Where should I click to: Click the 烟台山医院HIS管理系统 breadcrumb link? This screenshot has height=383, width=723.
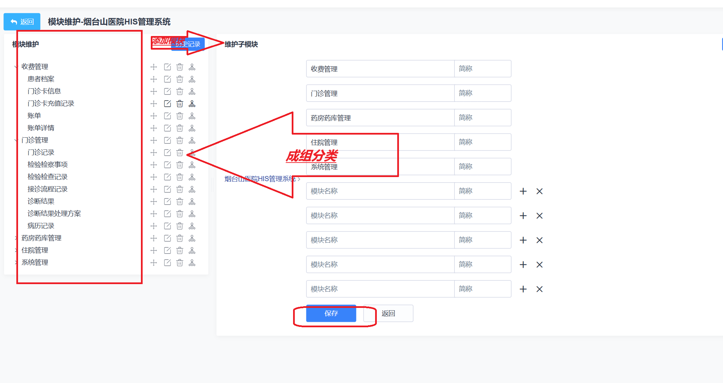coord(259,179)
